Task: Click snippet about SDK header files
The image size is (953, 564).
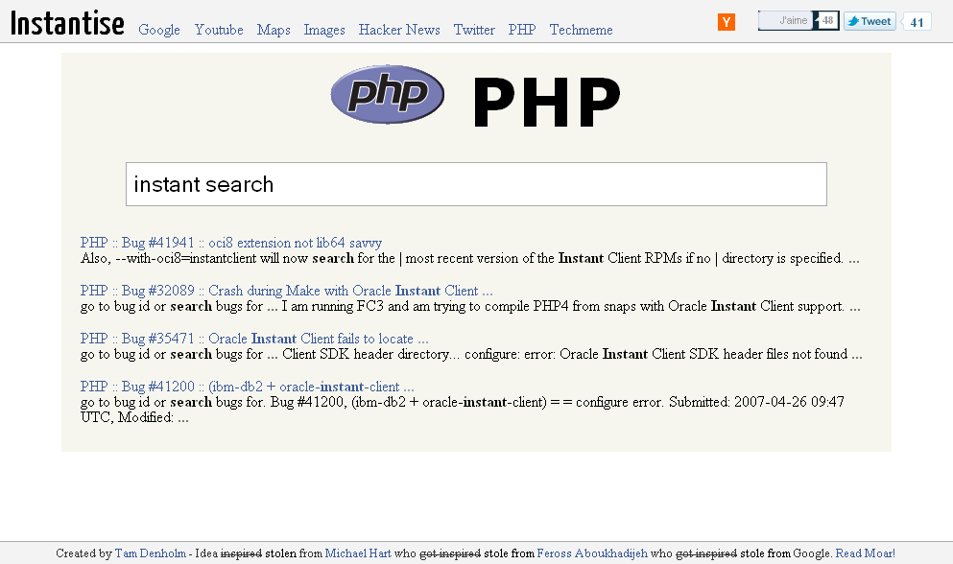Action: 471,354
